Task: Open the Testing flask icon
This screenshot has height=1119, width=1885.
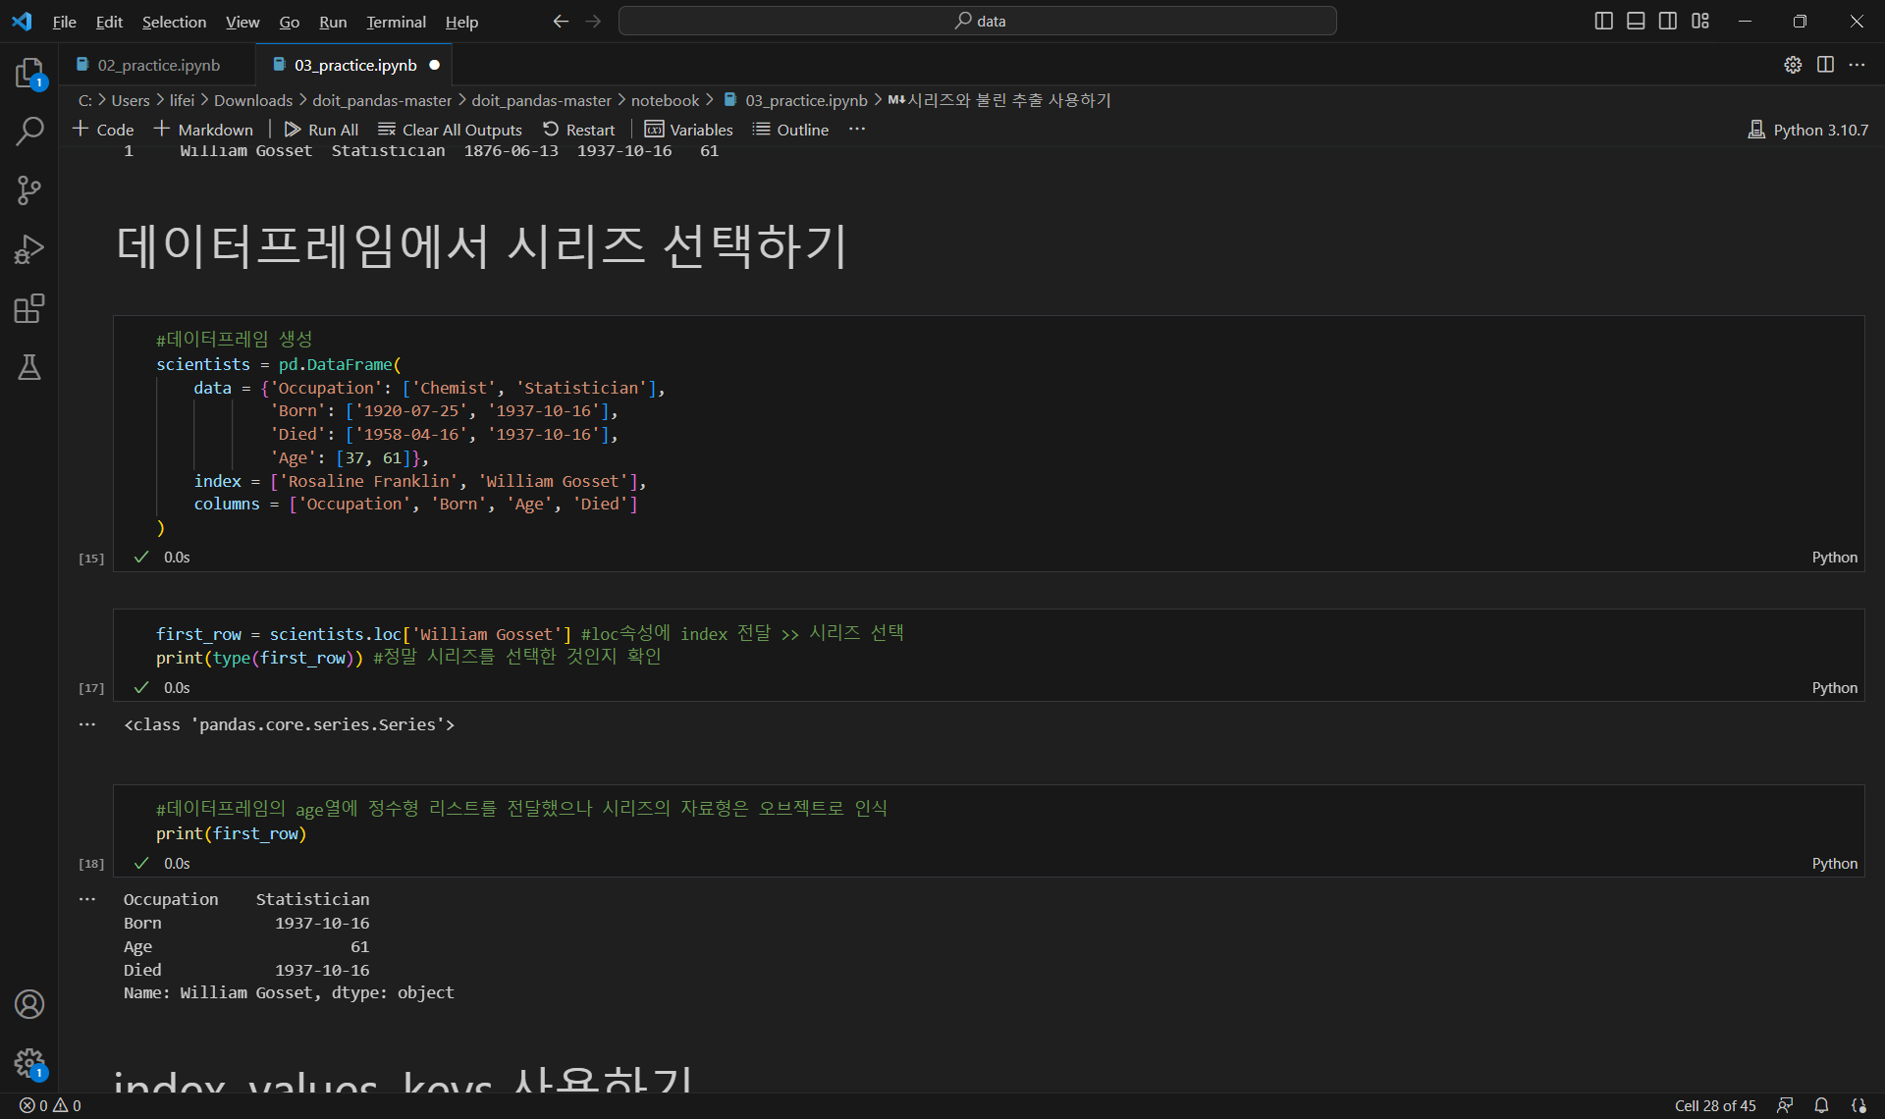Action: [29, 367]
